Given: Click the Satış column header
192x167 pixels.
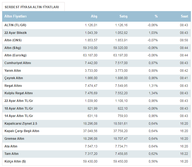Looking at the screenshot, I should [123, 16].
